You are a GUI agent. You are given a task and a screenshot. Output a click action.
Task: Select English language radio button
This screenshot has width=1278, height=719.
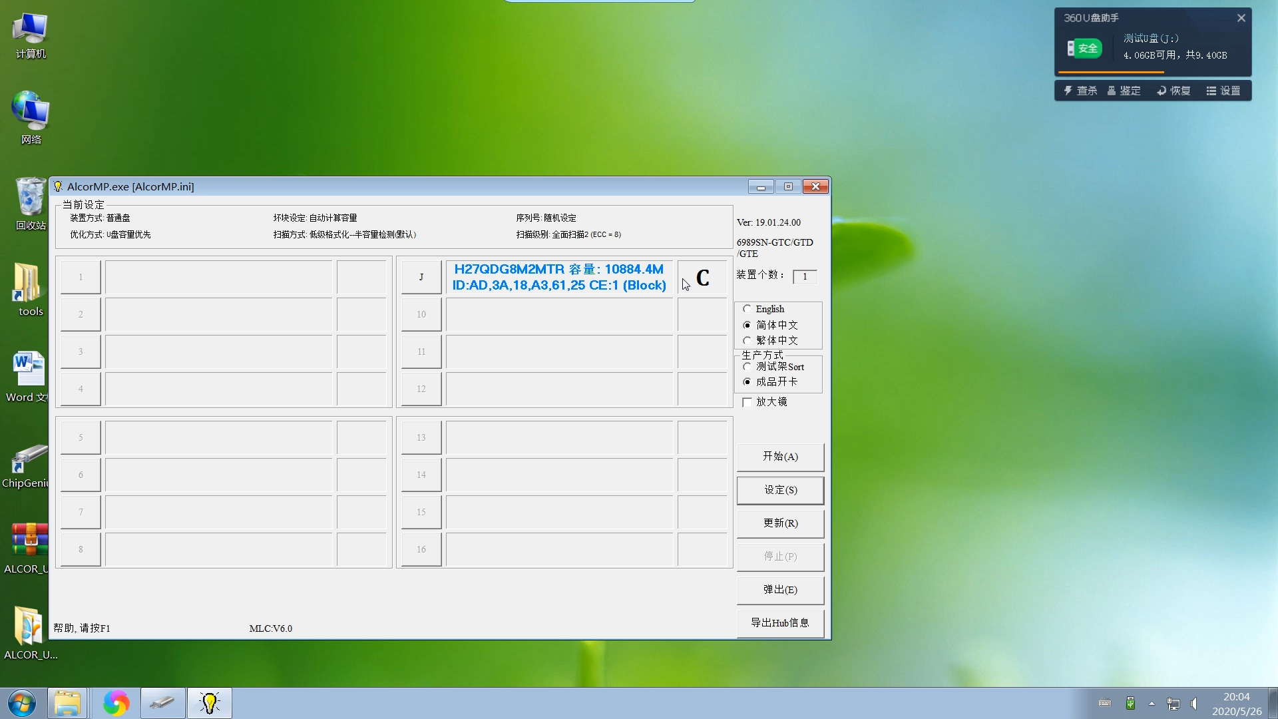click(x=747, y=308)
